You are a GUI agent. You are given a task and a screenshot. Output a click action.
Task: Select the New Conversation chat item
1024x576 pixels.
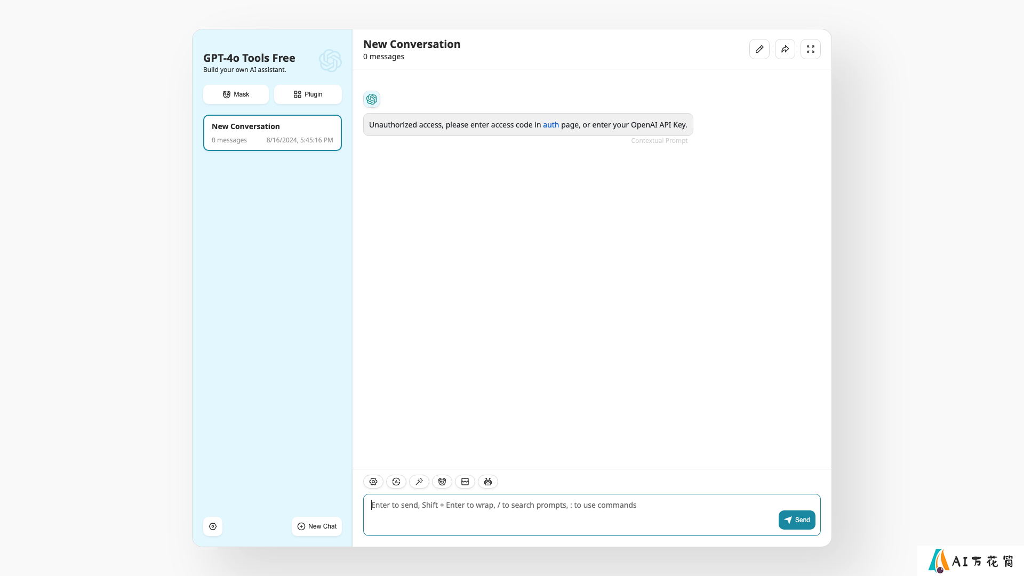273,133
